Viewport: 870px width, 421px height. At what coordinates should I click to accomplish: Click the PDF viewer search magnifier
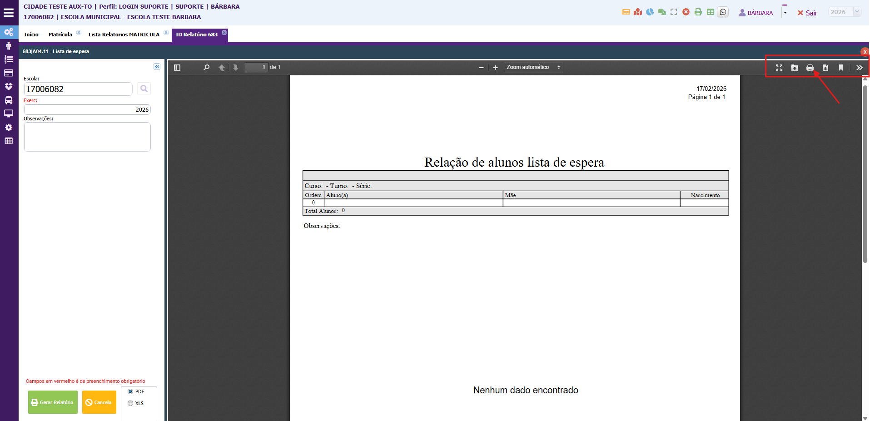[206, 67]
